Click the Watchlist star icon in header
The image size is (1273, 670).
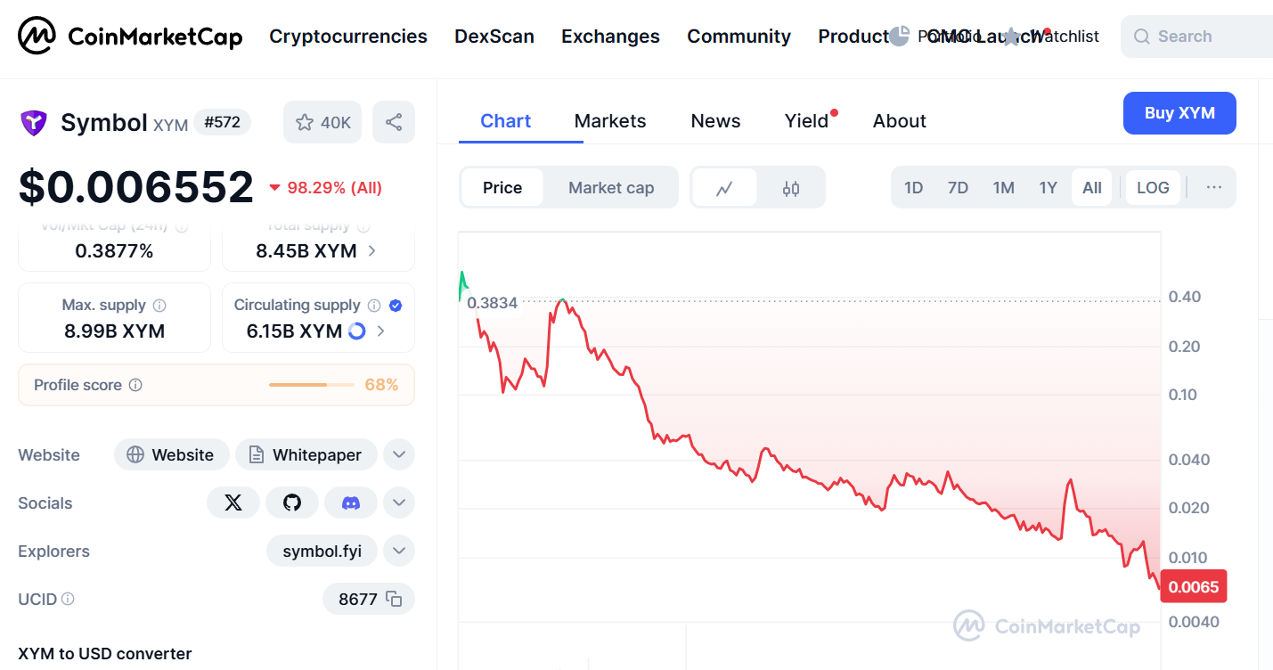pyautogui.click(x=1011, y=37)
